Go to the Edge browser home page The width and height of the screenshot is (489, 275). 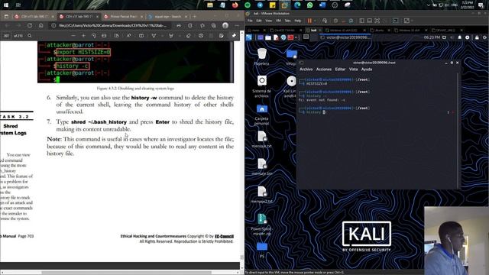[x=40, y=25]
